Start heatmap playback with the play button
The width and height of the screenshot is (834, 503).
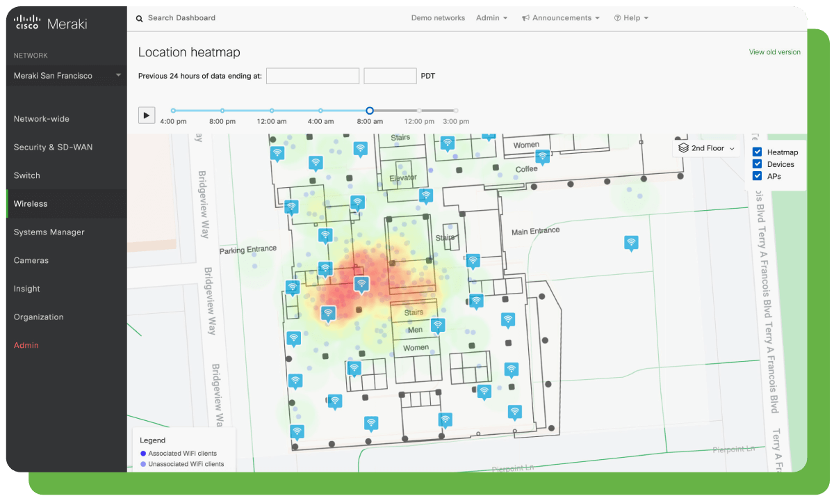click(x=147, y=115)
